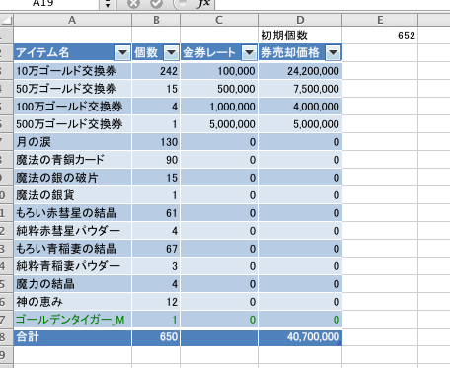The image size is (450, 368).
Task: Select the 月の涙 cell
Action: click(x=72, y=142)
